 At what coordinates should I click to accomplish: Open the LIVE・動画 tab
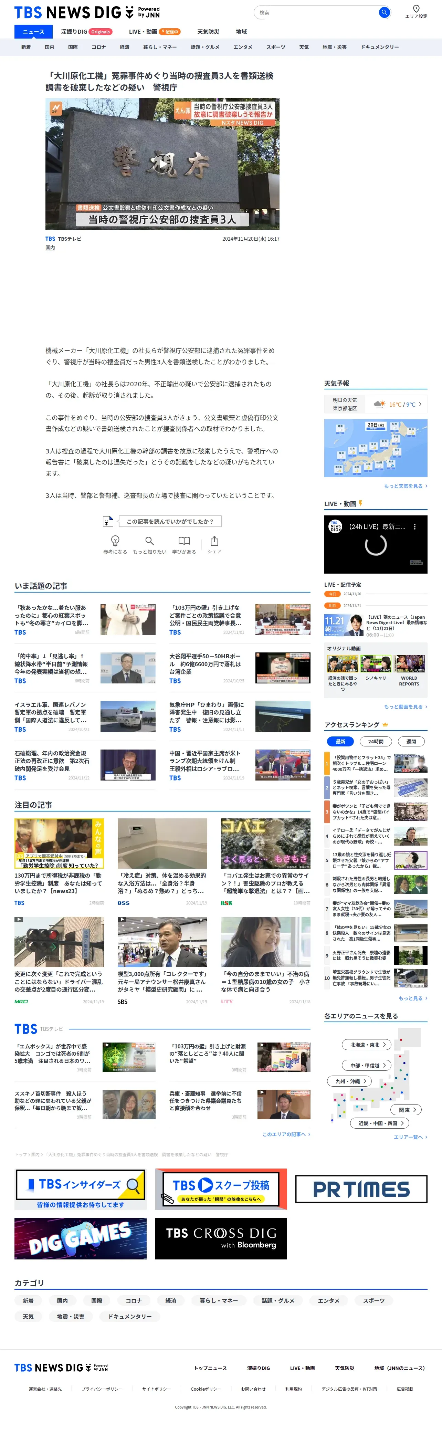(154, 32)
